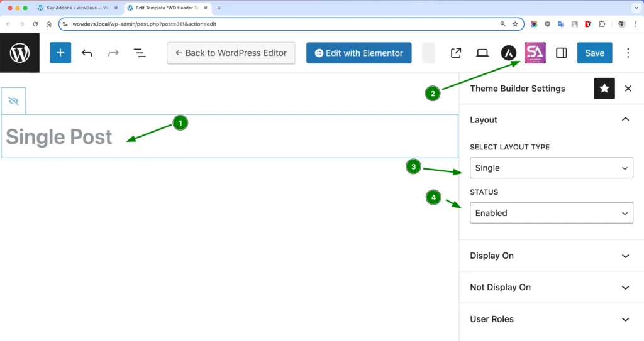Go forward in browser history
The height and width of the screenshot is (341, 644).
tap(22, 24)
